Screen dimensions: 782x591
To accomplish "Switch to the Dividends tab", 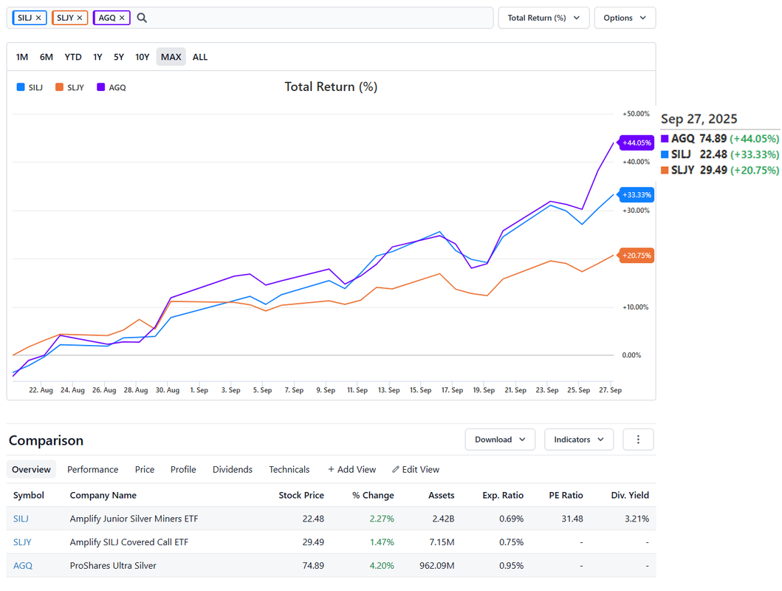I will [233, 470].
